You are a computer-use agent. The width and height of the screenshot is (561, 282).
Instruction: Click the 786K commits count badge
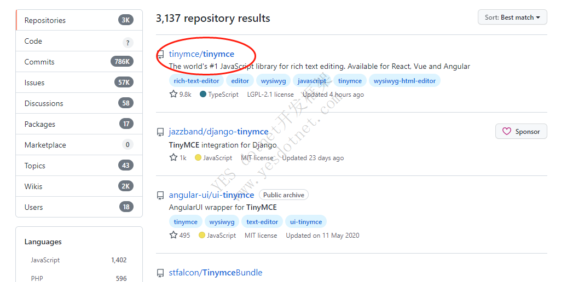point(122,61)
